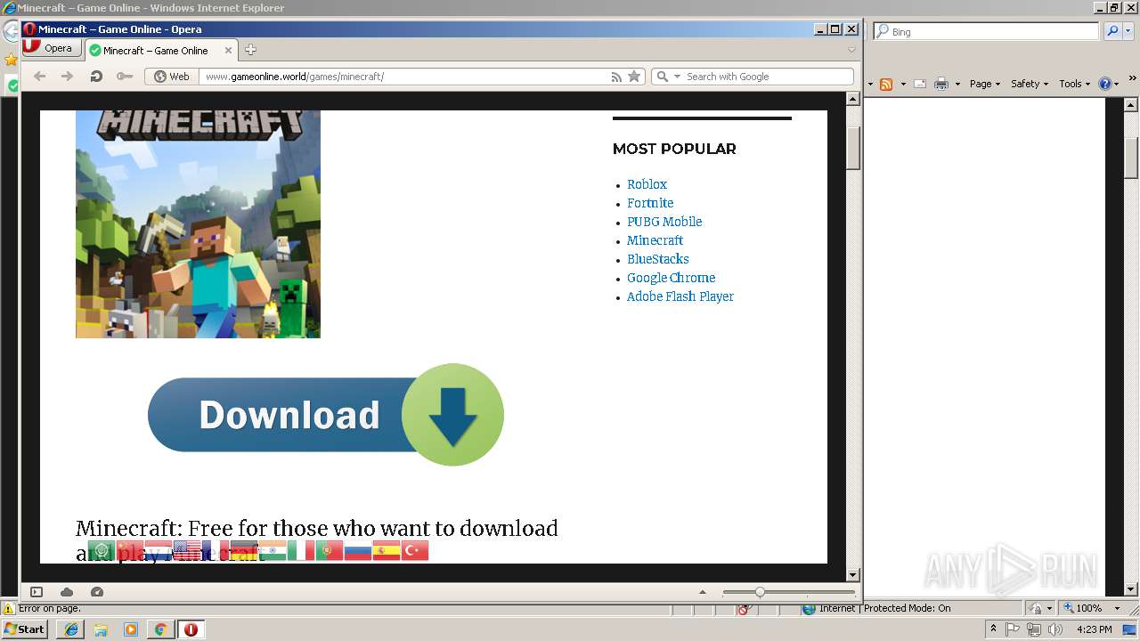Select Russian language flag
Image resolution: width=1140 pixels, height=641 pixels.
(x=358, y=551)
